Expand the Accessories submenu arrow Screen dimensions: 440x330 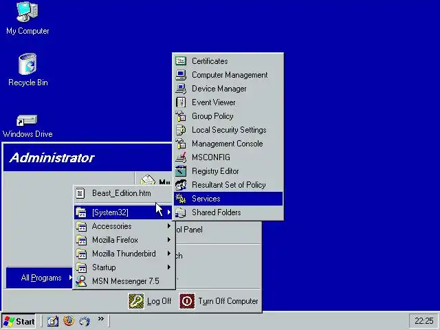pyautogui.click(x=169, y=226)
